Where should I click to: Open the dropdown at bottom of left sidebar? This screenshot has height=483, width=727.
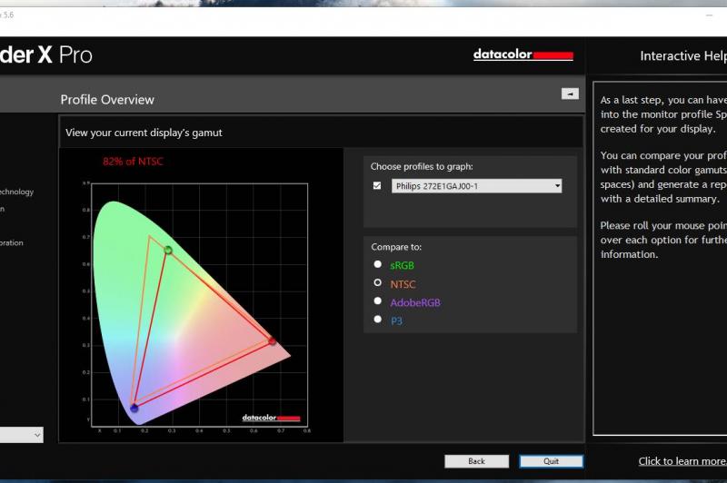pos(21,435)
